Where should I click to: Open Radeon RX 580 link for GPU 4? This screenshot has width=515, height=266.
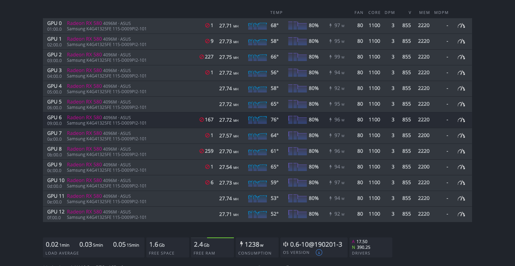coord(84,86)
